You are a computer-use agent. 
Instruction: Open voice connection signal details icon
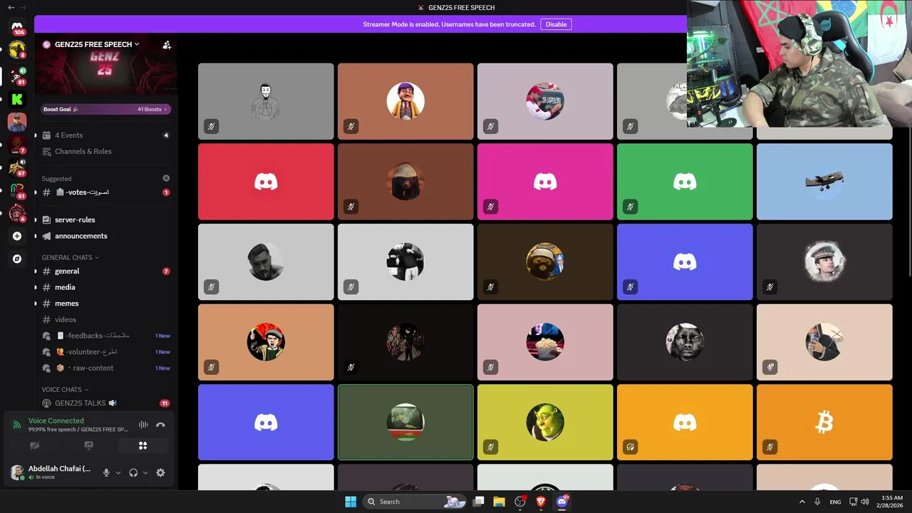point(16,425)
